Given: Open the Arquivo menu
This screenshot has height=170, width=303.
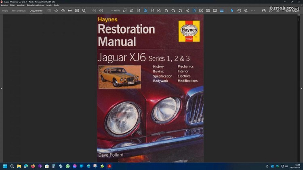Looking at the screenshot, I should [x=4, y=5].
